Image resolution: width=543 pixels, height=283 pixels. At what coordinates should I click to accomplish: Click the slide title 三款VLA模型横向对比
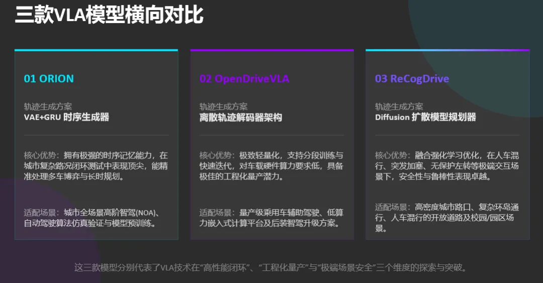click(109, 15)
